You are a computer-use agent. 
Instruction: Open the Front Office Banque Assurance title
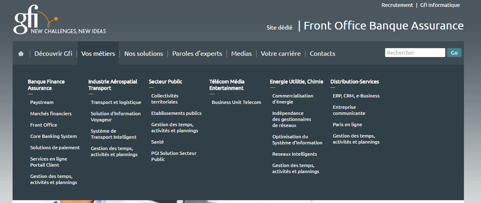click(x=383, y=26)
